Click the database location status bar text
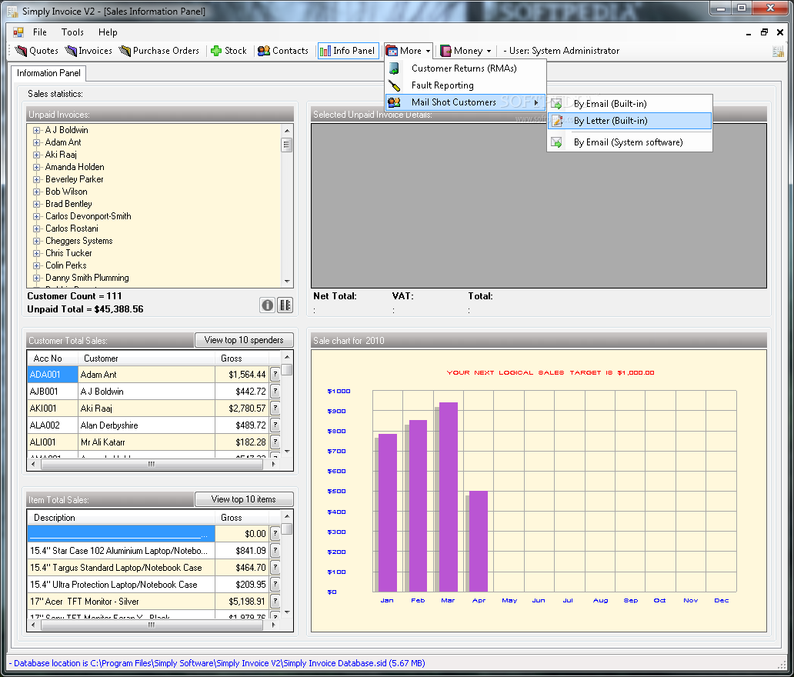 tap(217, 663)
